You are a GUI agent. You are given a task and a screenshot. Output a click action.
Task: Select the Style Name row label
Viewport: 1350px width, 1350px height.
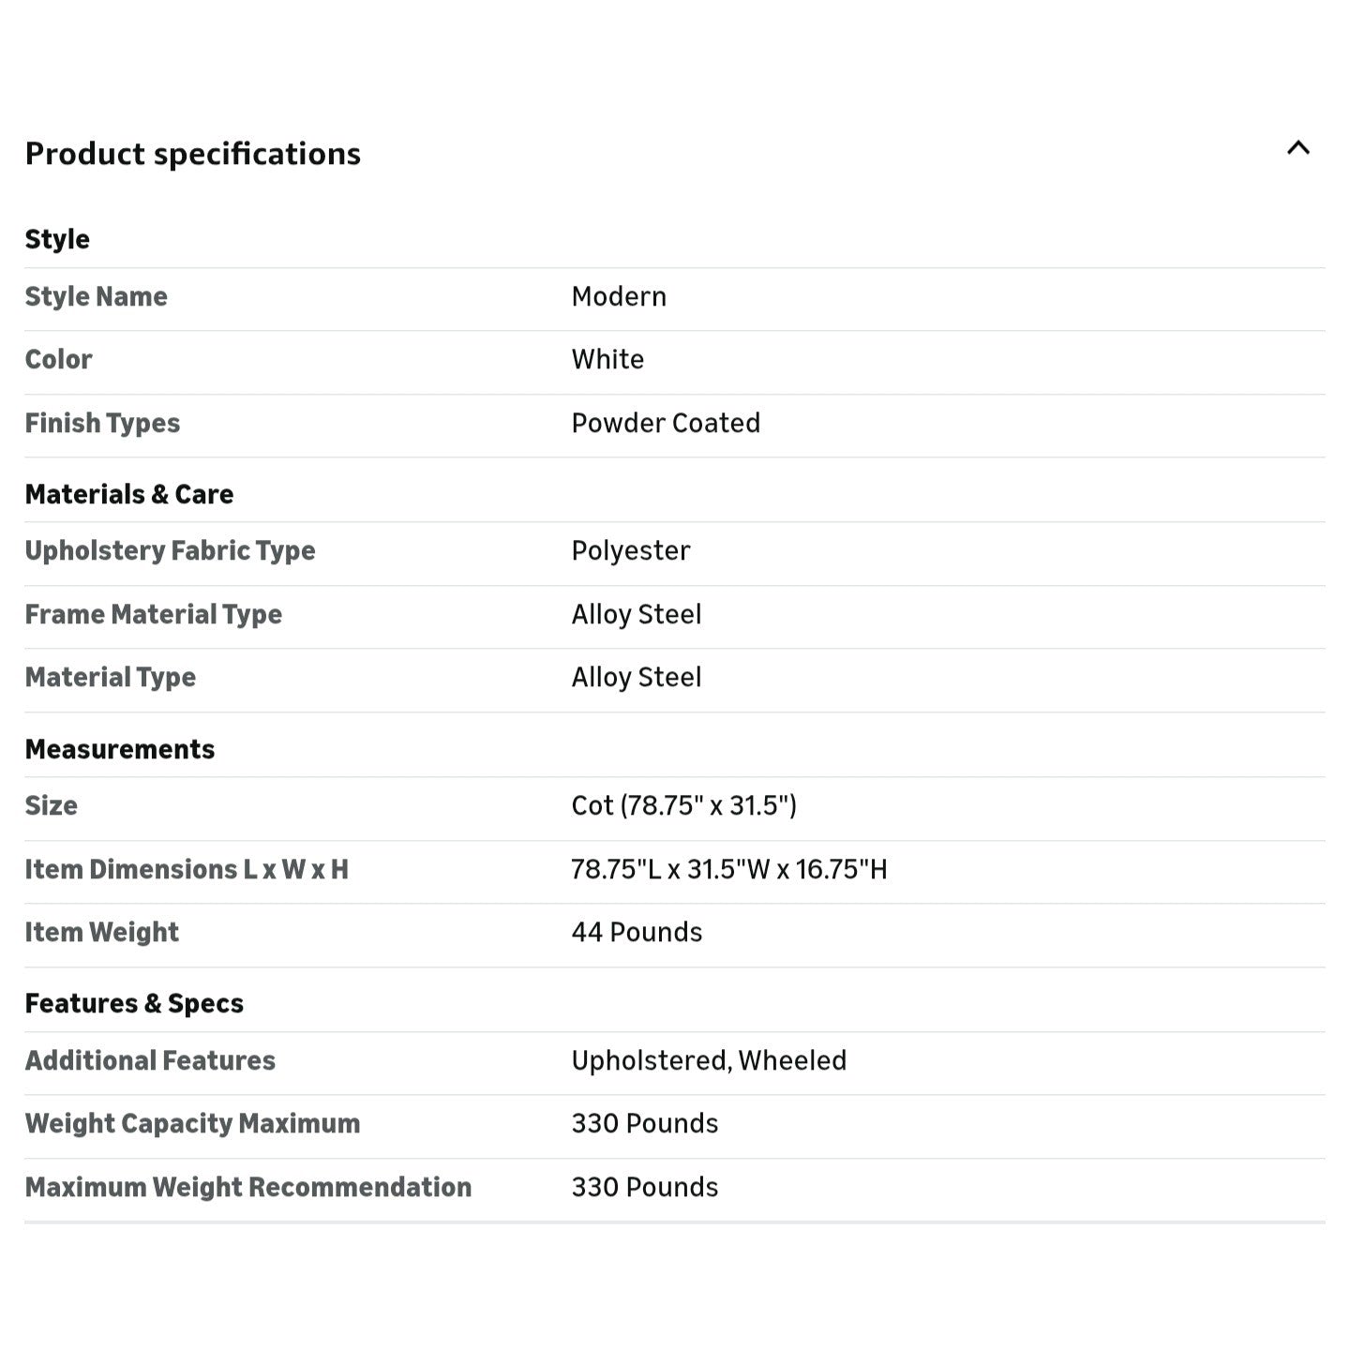tap(97, 296)
